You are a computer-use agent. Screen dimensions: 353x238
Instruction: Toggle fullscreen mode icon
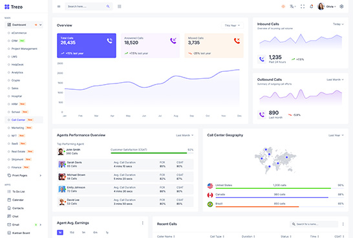pos(303,6)
